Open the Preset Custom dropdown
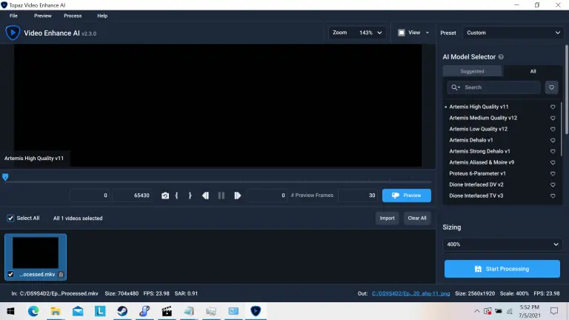The height and width of the screenshot is (320, 569). (513, 33)
